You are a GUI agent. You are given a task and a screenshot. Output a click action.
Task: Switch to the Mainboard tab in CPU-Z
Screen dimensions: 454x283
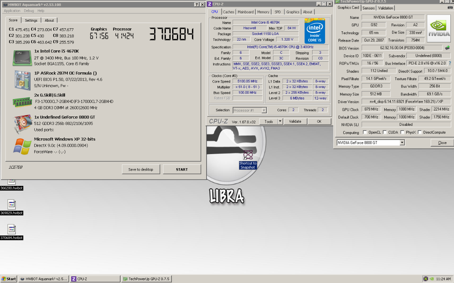pos(246,12)
